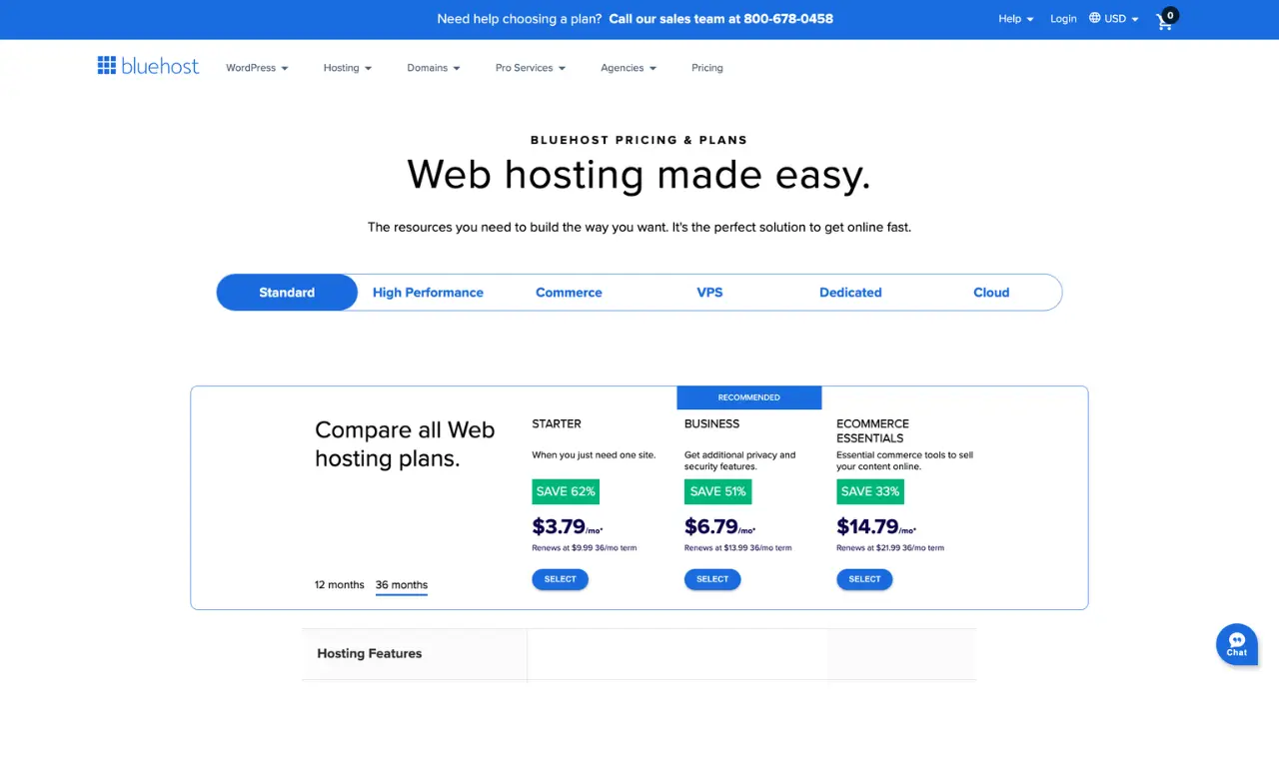
Task: Switch to the High Performance tab
Action: [428, 293]
